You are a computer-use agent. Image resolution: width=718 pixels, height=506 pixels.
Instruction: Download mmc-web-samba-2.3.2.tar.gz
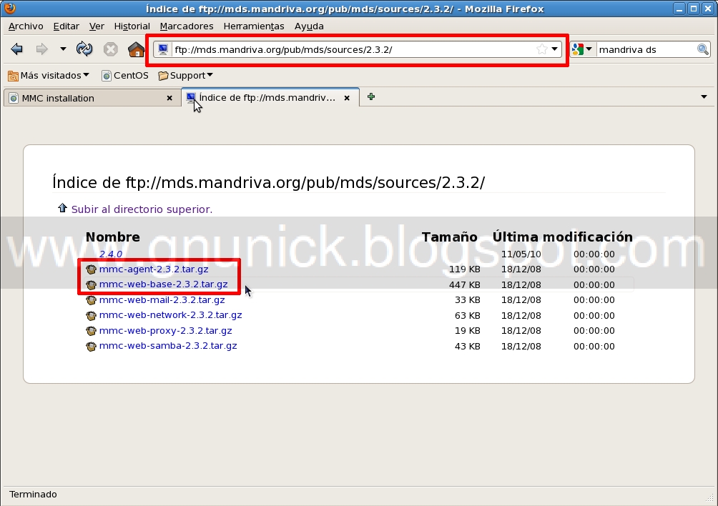pos(168,345)
